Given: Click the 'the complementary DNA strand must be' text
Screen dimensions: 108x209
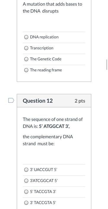Looking at the screenshot, I should [x=48, y=140].
